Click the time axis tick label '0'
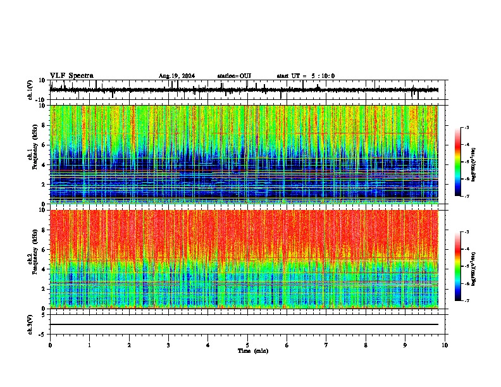The height and width of the screenshot is (387, 501). pyautogui.click(x=50, y=345)
